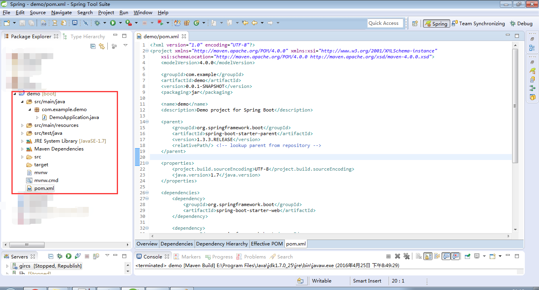Click the Back navigation arrow in toolbar
The height and width of the screenshot is (290, 539).
point(255,23)
